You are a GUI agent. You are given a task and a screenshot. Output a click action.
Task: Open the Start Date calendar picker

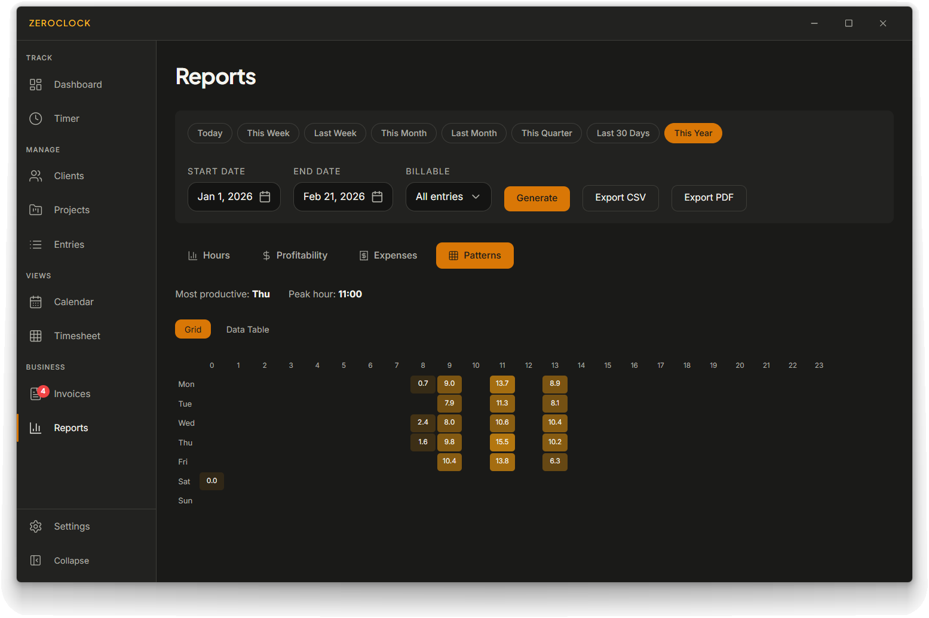pyautogui.click(x=265, y=197)
